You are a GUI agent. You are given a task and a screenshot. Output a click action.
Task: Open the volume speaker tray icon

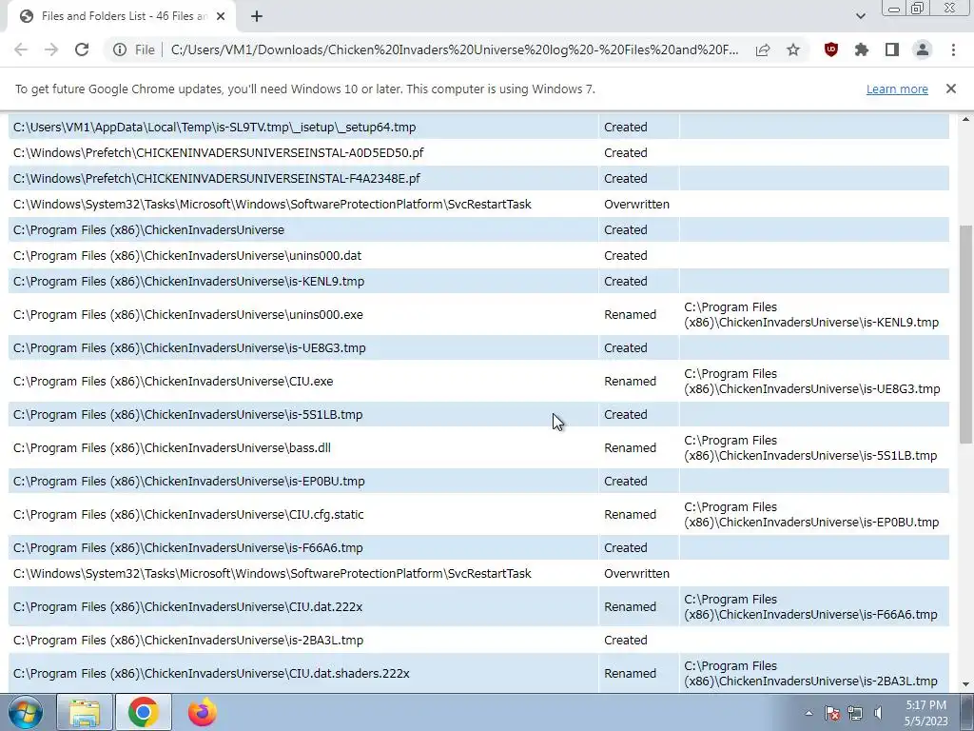[878, 714]
